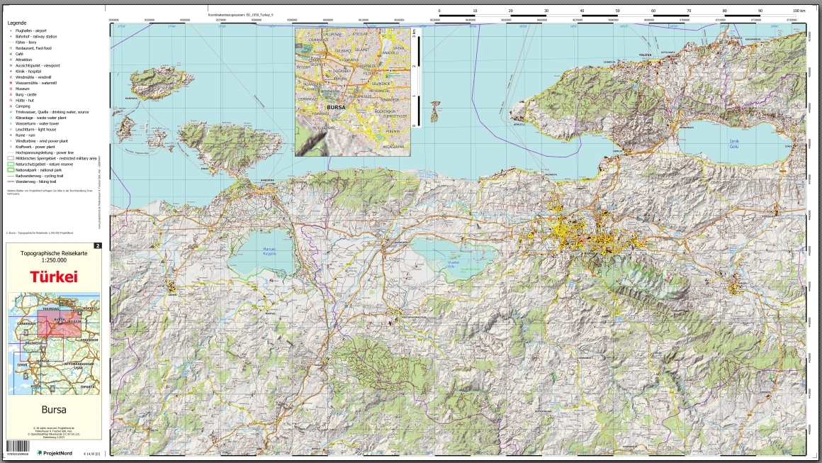The width and height of the screenshot is (822, 463).
Task: Click the Türkei overview map thumbnail
Action: 54,345
